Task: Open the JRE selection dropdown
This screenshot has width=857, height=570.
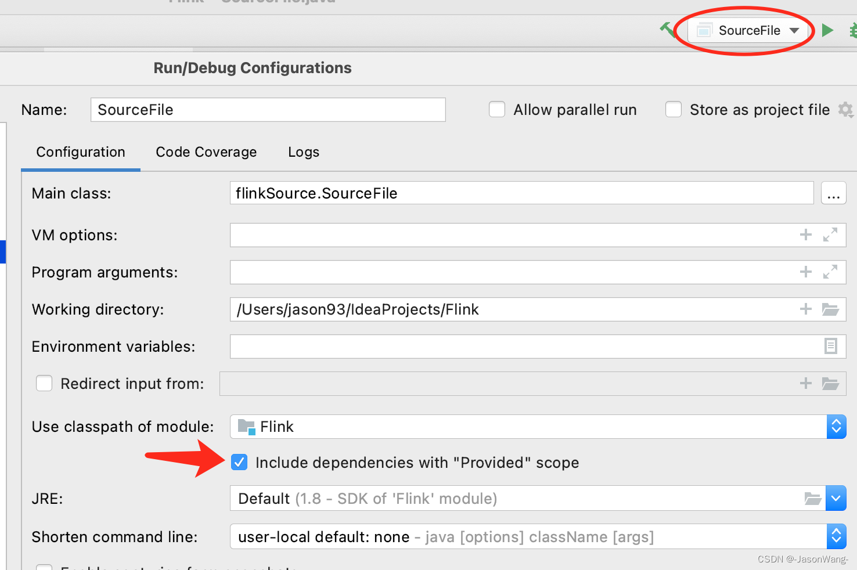Action: [x=836, y=498]
